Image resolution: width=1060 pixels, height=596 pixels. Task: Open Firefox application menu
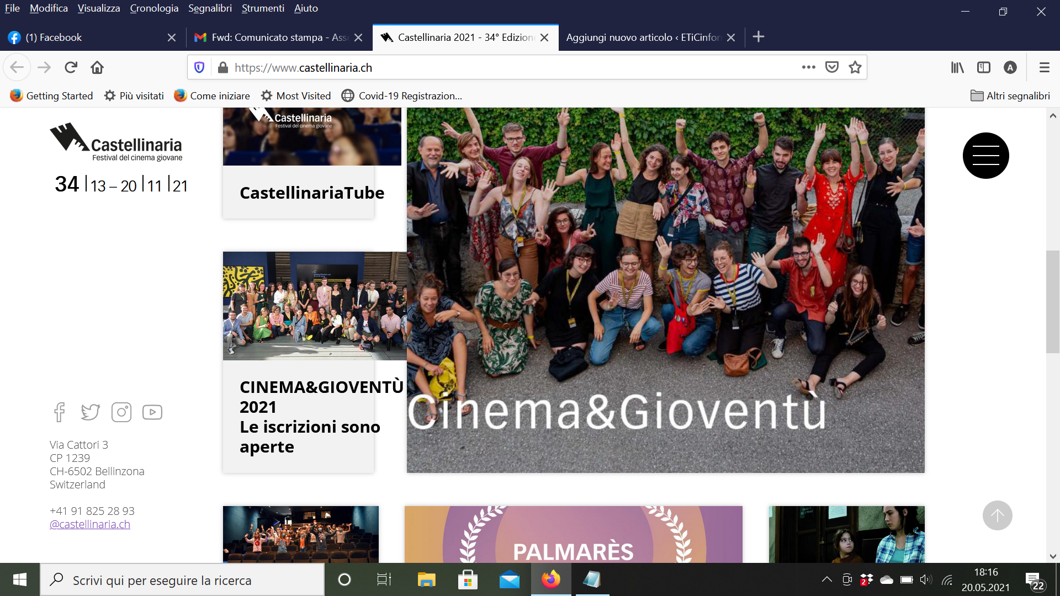click(1044, 67)
